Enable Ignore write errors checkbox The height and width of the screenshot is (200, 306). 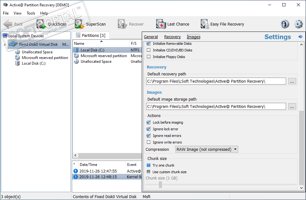click(x=148, y=142)
